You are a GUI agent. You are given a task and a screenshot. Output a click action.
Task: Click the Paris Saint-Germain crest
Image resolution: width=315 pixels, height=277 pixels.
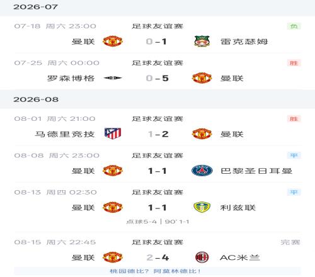(202, 171)
